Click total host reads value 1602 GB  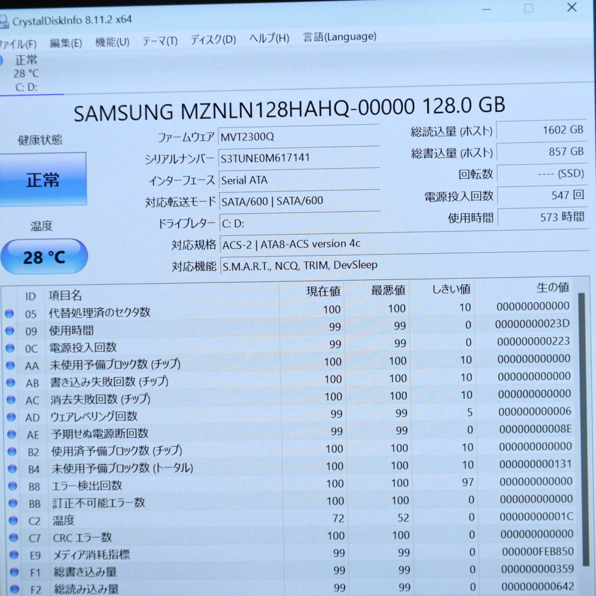pyautogui.click(x=541, y=130)
